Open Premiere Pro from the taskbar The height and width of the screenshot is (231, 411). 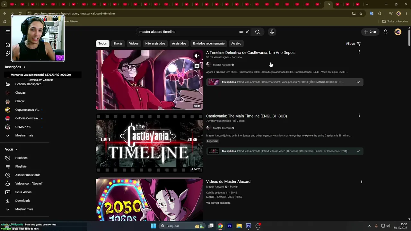230,226
